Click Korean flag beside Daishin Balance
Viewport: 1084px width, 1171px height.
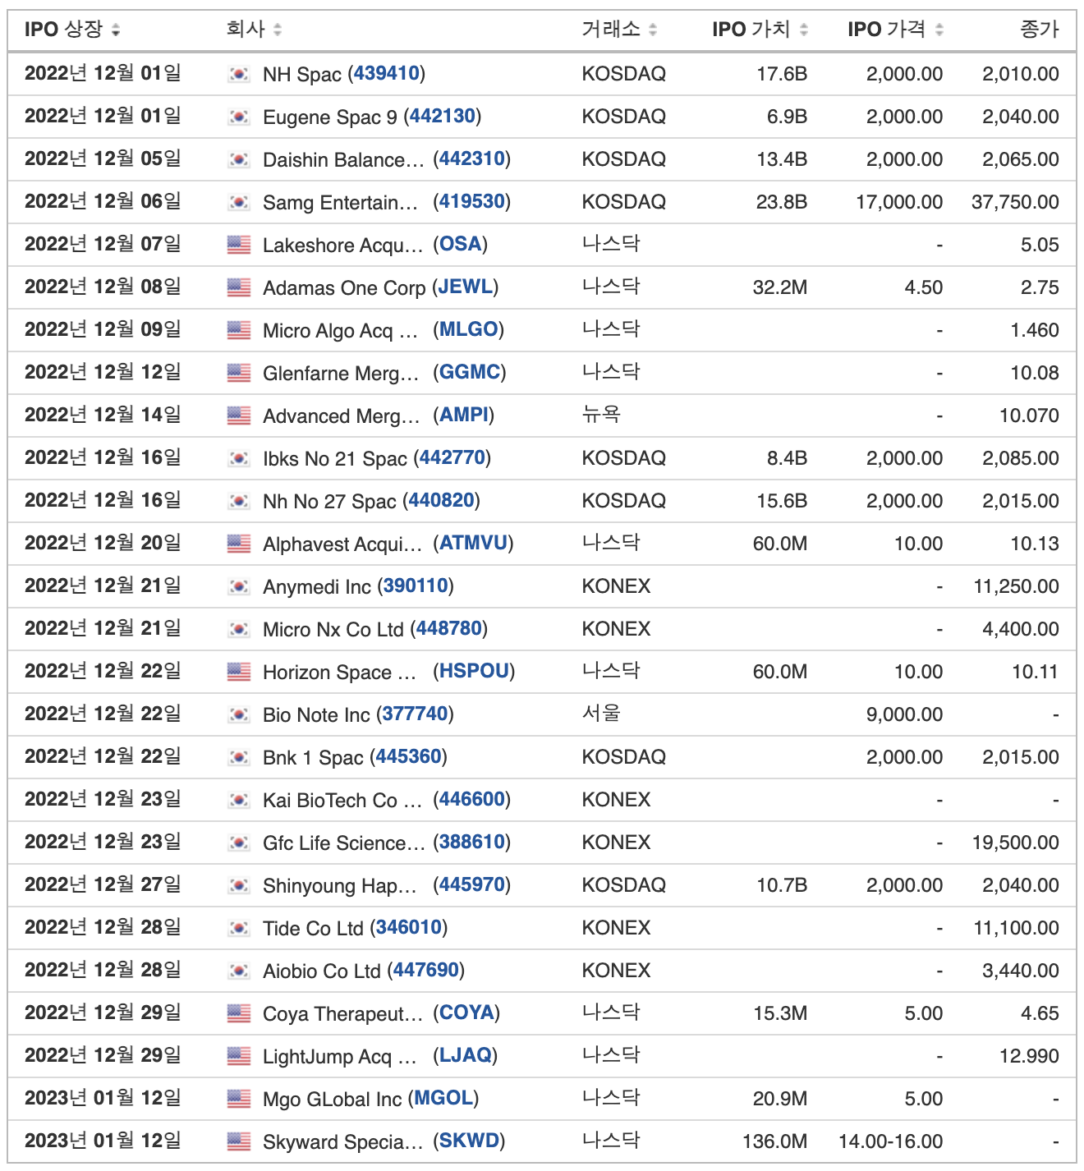pos(239,159)
